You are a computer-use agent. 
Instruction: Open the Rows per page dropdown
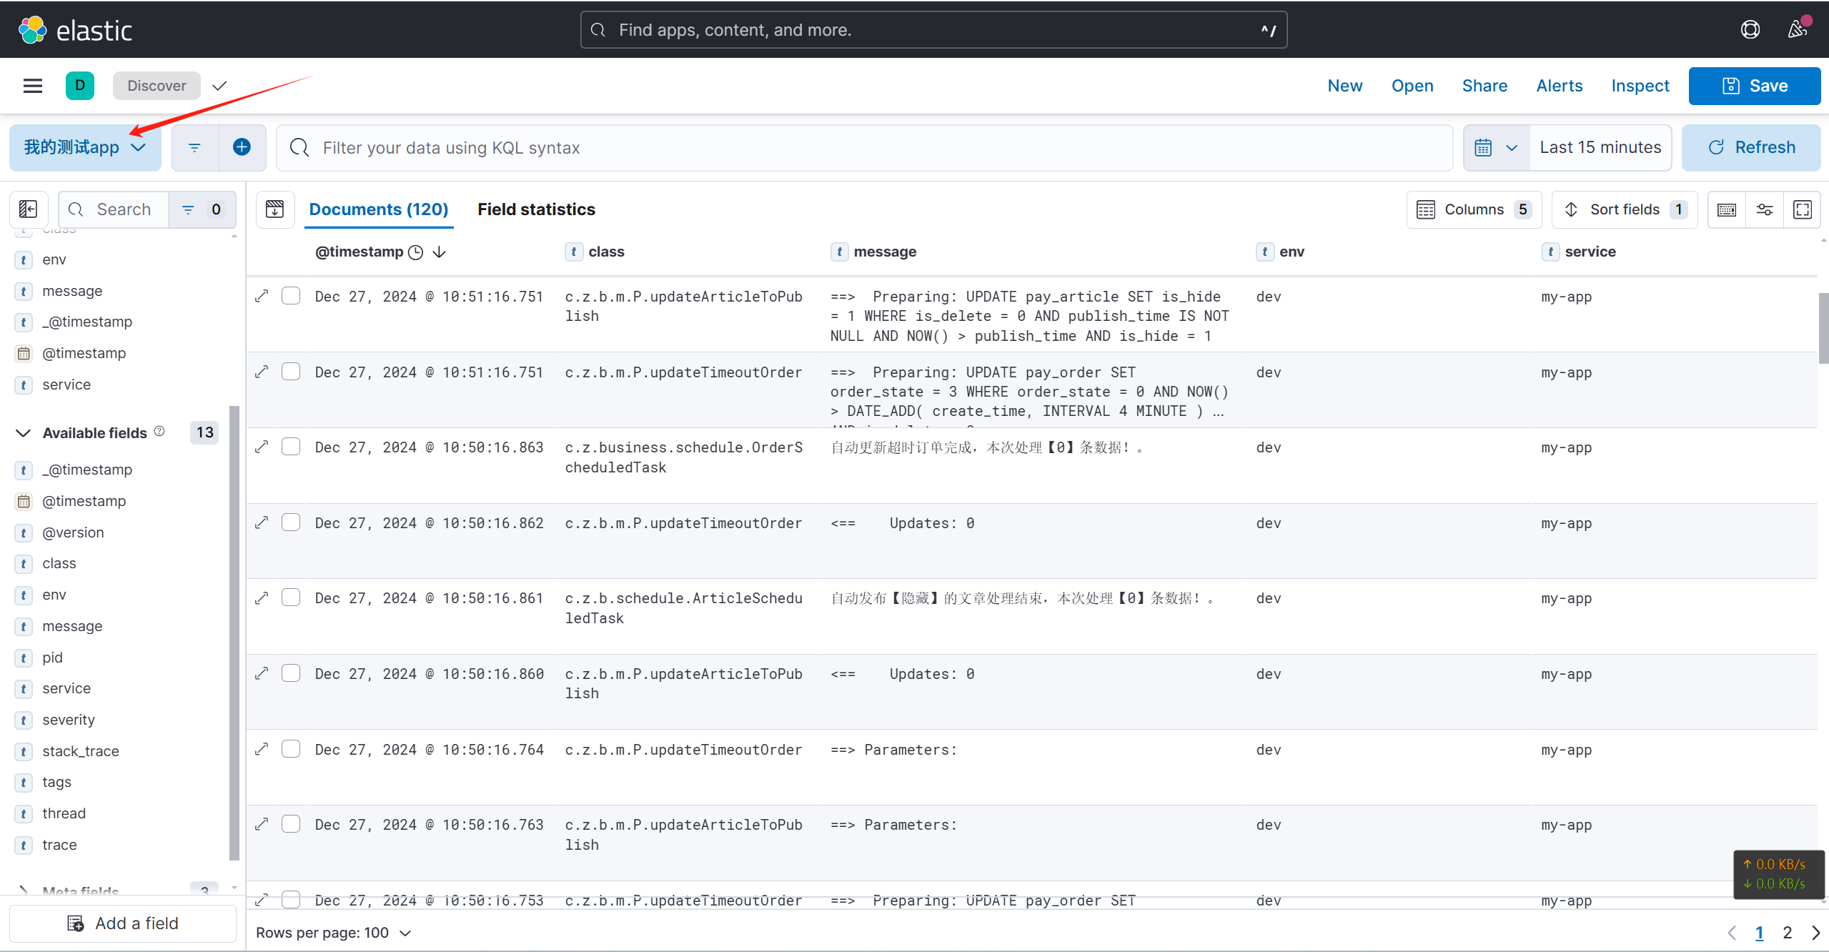[333, 933]
